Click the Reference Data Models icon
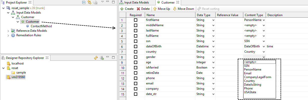Screen dimensions: 308x100 click(13, 31)
